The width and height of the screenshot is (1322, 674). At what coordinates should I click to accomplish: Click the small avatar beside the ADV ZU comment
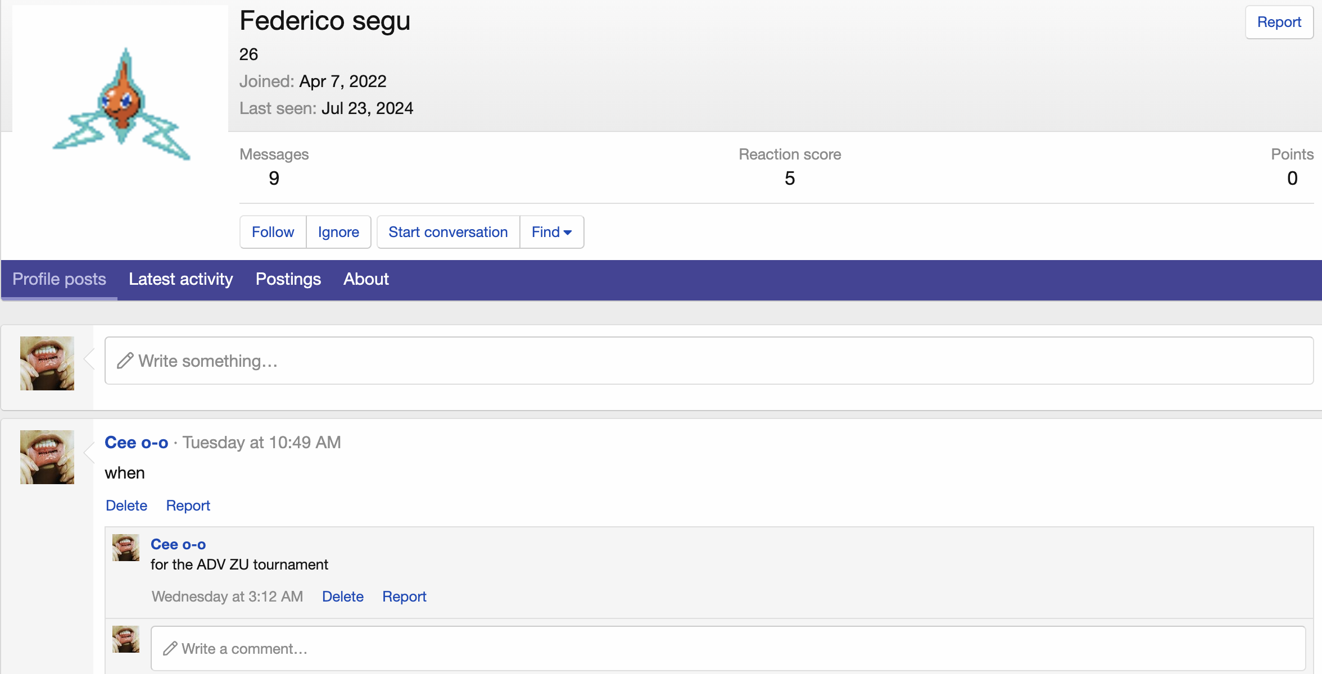126,548
